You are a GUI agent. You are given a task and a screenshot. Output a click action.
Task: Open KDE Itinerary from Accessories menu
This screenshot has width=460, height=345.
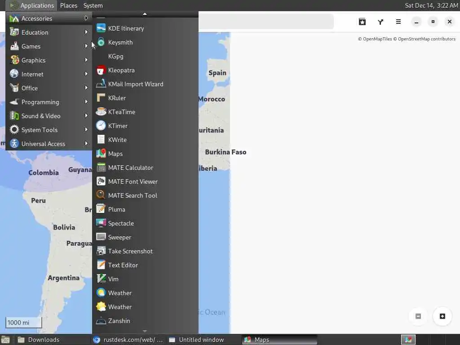point(145,28)
